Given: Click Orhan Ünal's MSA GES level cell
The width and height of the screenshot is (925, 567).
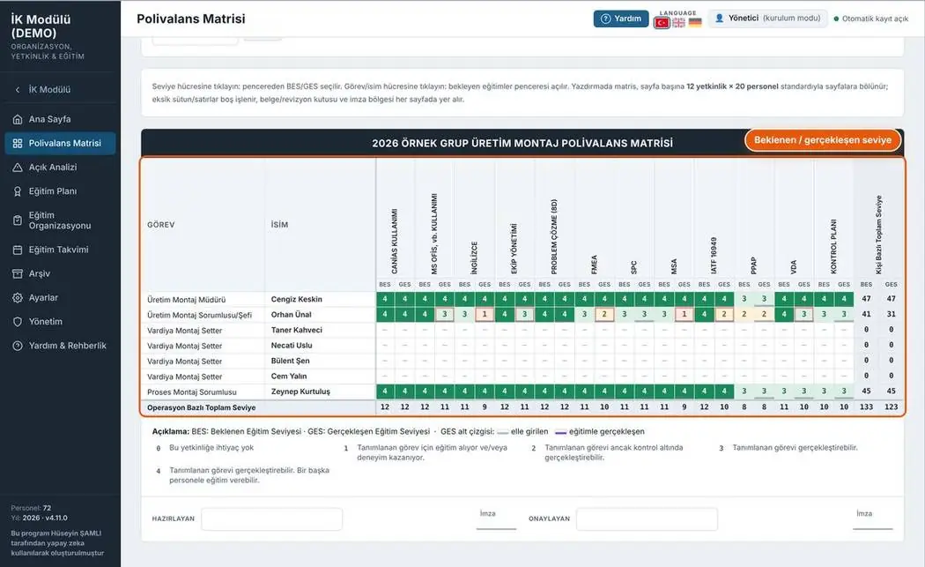Looking at the screenshot, I should 684,314.
